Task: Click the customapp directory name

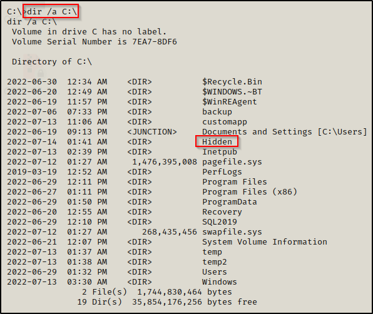Action: [x=225, y=122]
